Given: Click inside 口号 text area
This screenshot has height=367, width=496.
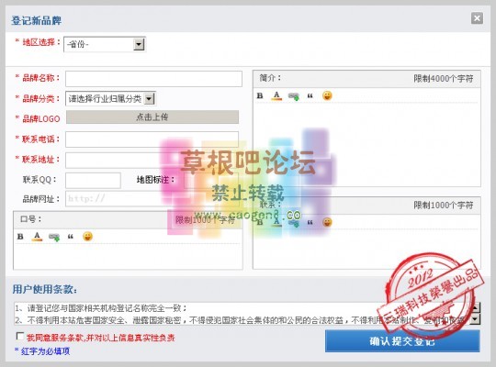Looking at the screenshot, I should (x=128, y=256).
